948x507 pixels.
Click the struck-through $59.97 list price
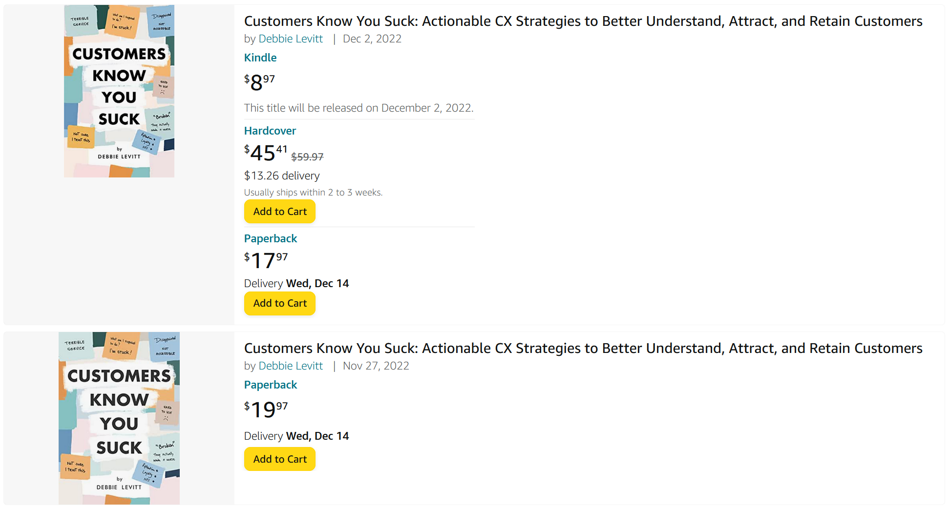pos(307,157)
